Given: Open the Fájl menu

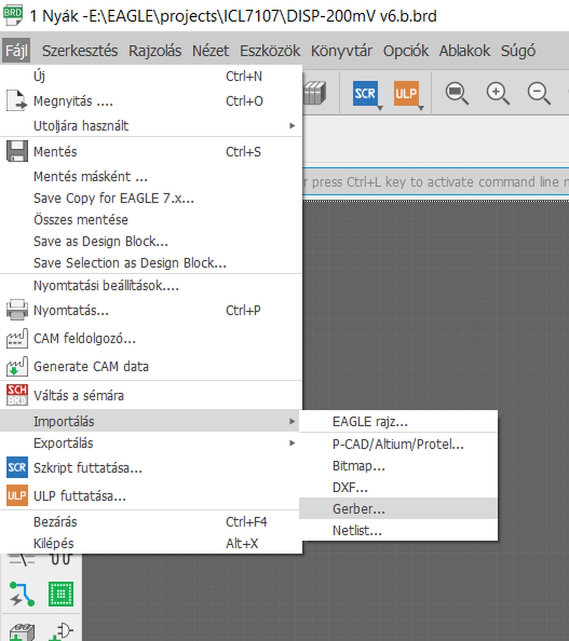Looking at the screenshot, I should coord(16,51).
